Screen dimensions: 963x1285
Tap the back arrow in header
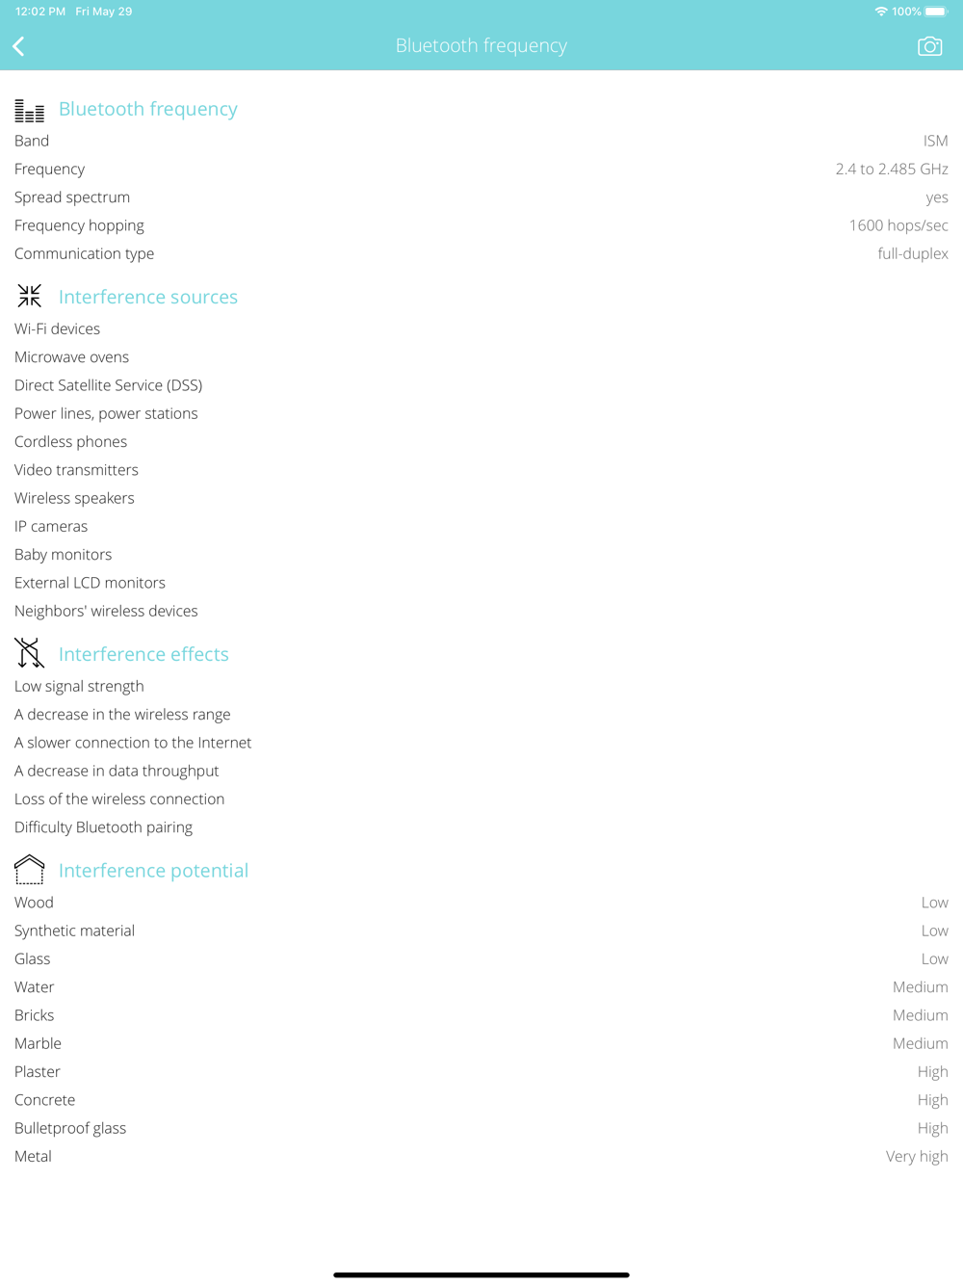click(19, 46)
